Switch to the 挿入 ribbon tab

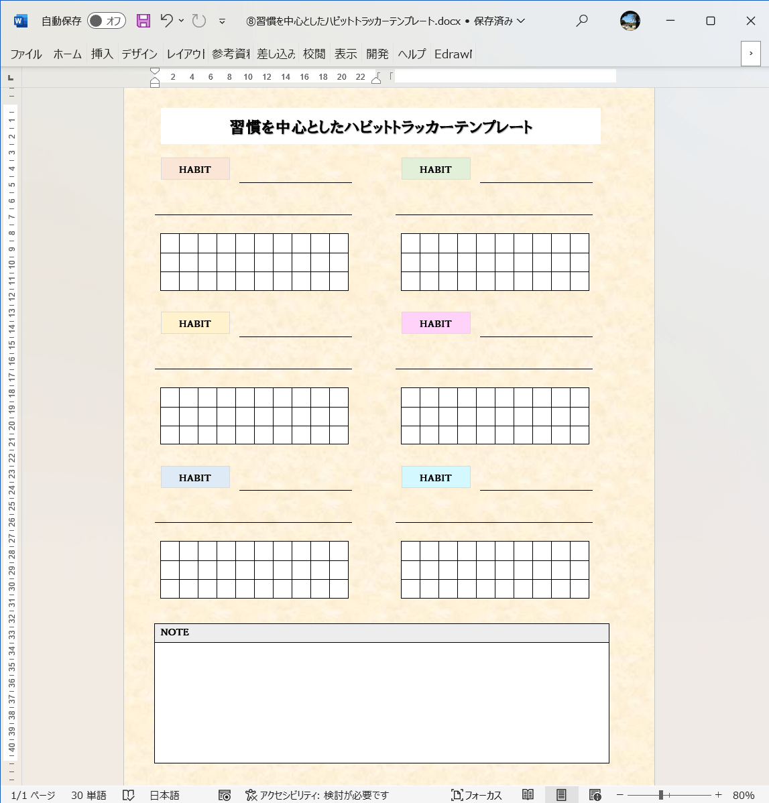(101, 54)
